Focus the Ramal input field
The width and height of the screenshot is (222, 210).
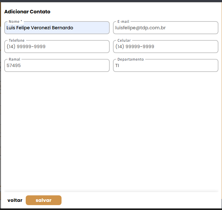click(x=57, y=65)
